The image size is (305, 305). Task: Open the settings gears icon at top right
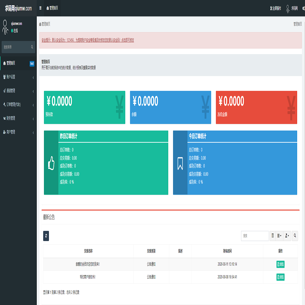(303, 8)
